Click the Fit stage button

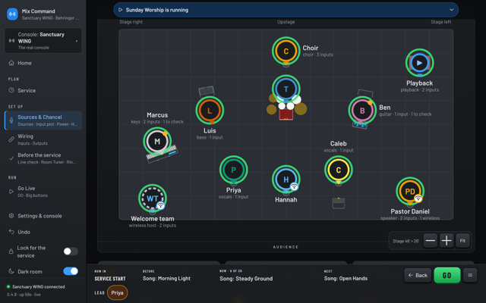tap(462, 241)
